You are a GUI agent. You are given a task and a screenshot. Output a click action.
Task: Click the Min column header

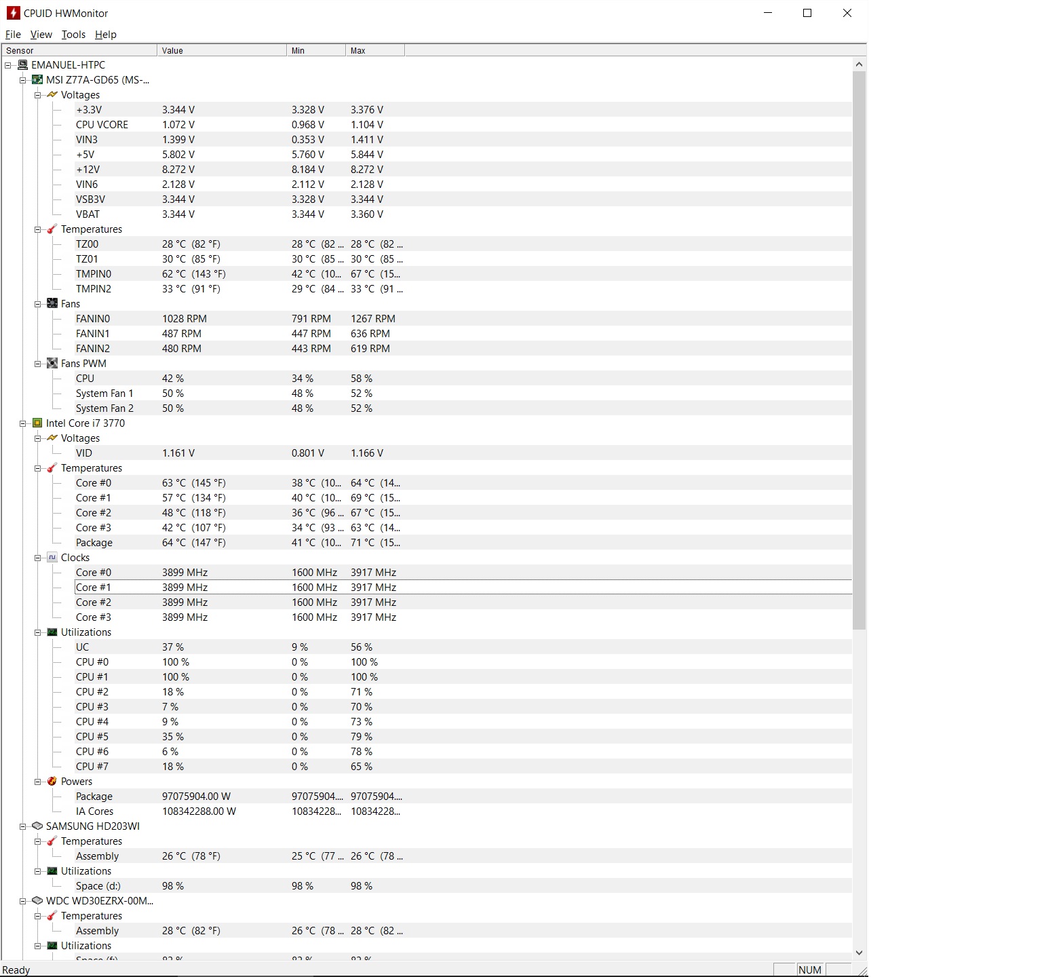[x=316, y=50]
